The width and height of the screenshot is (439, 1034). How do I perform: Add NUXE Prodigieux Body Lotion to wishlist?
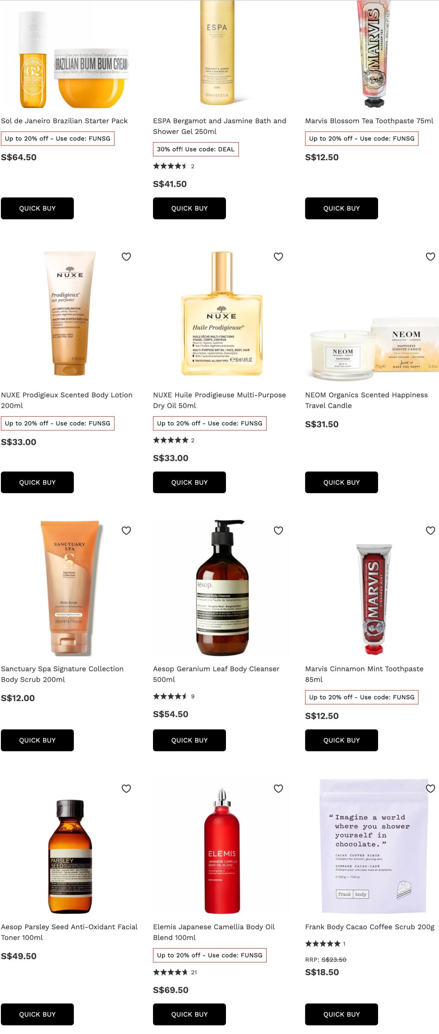[126, 256]
